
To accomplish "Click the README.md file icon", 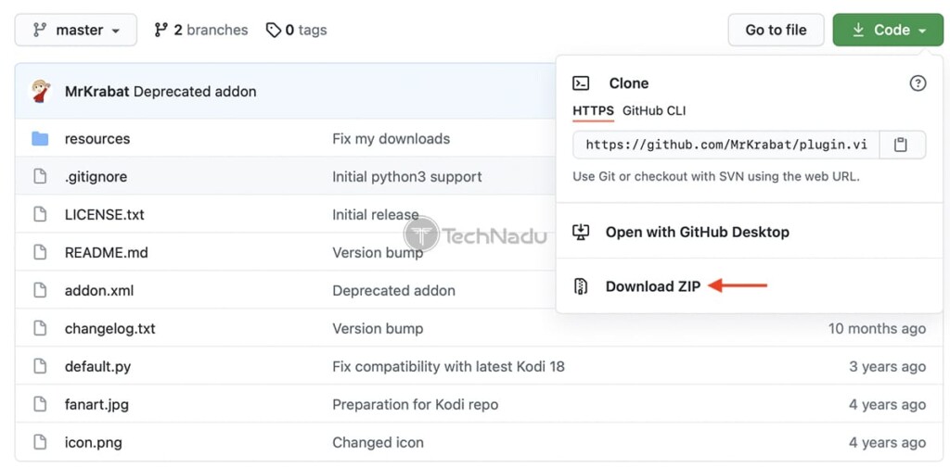I will click(40, 252).
